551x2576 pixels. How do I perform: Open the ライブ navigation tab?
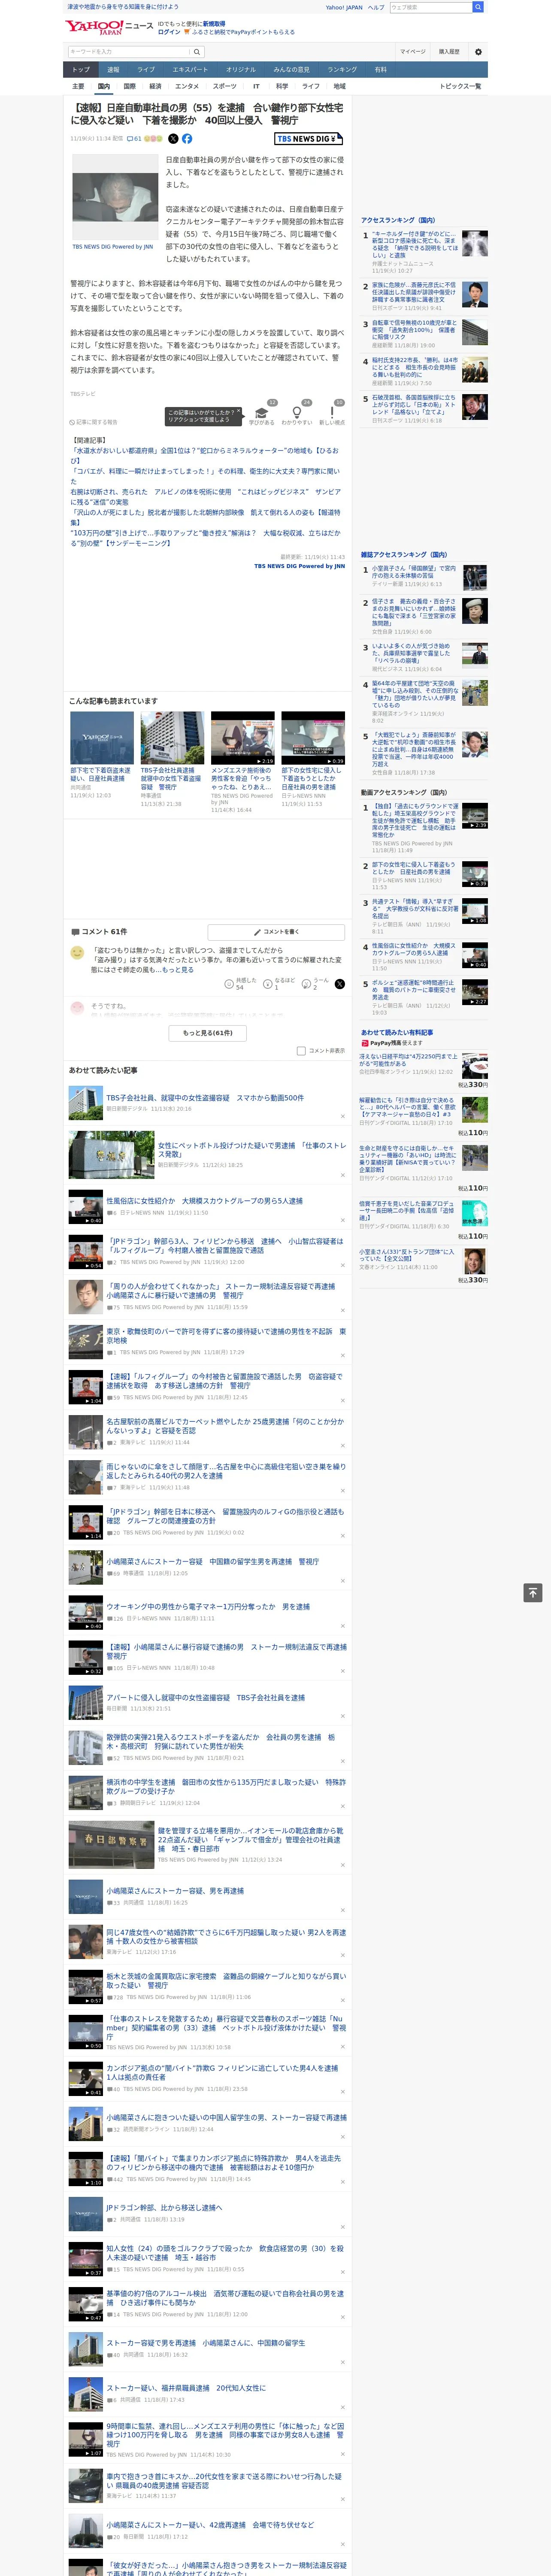[x=146, y=70]
